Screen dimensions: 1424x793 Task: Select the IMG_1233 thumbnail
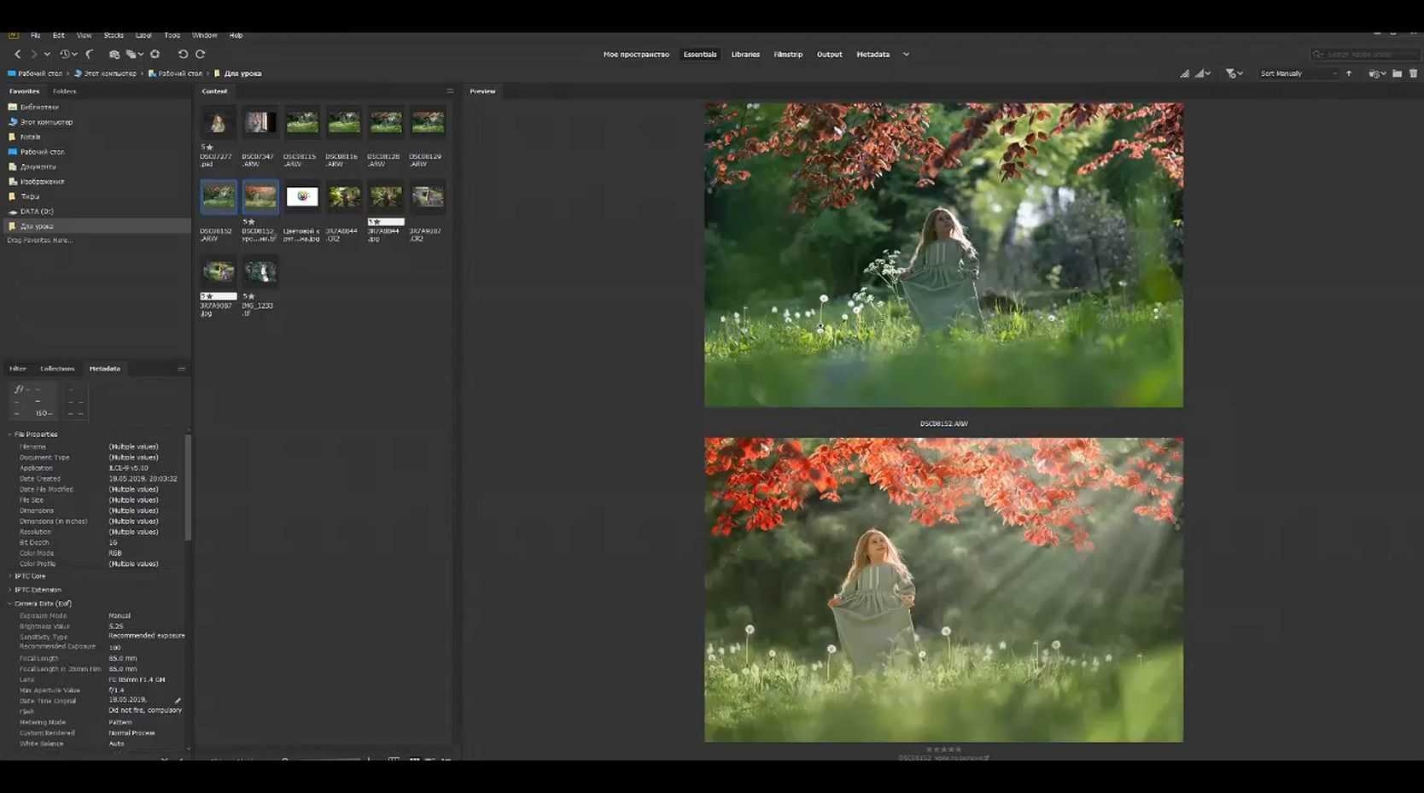pos(260,271)
